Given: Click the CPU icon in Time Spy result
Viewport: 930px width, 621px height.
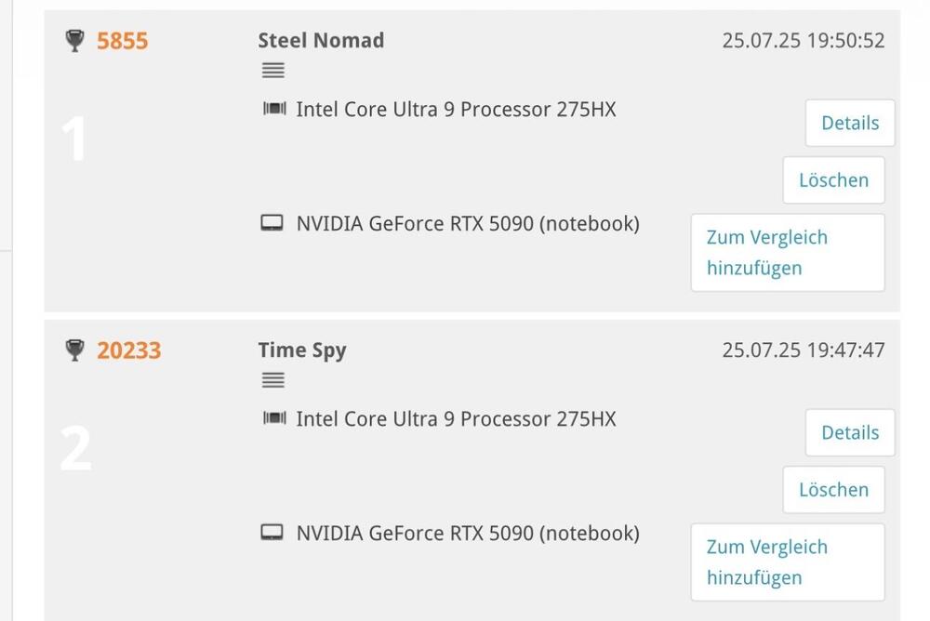Looking at the screenshot, I should click(x=274, y=419).
